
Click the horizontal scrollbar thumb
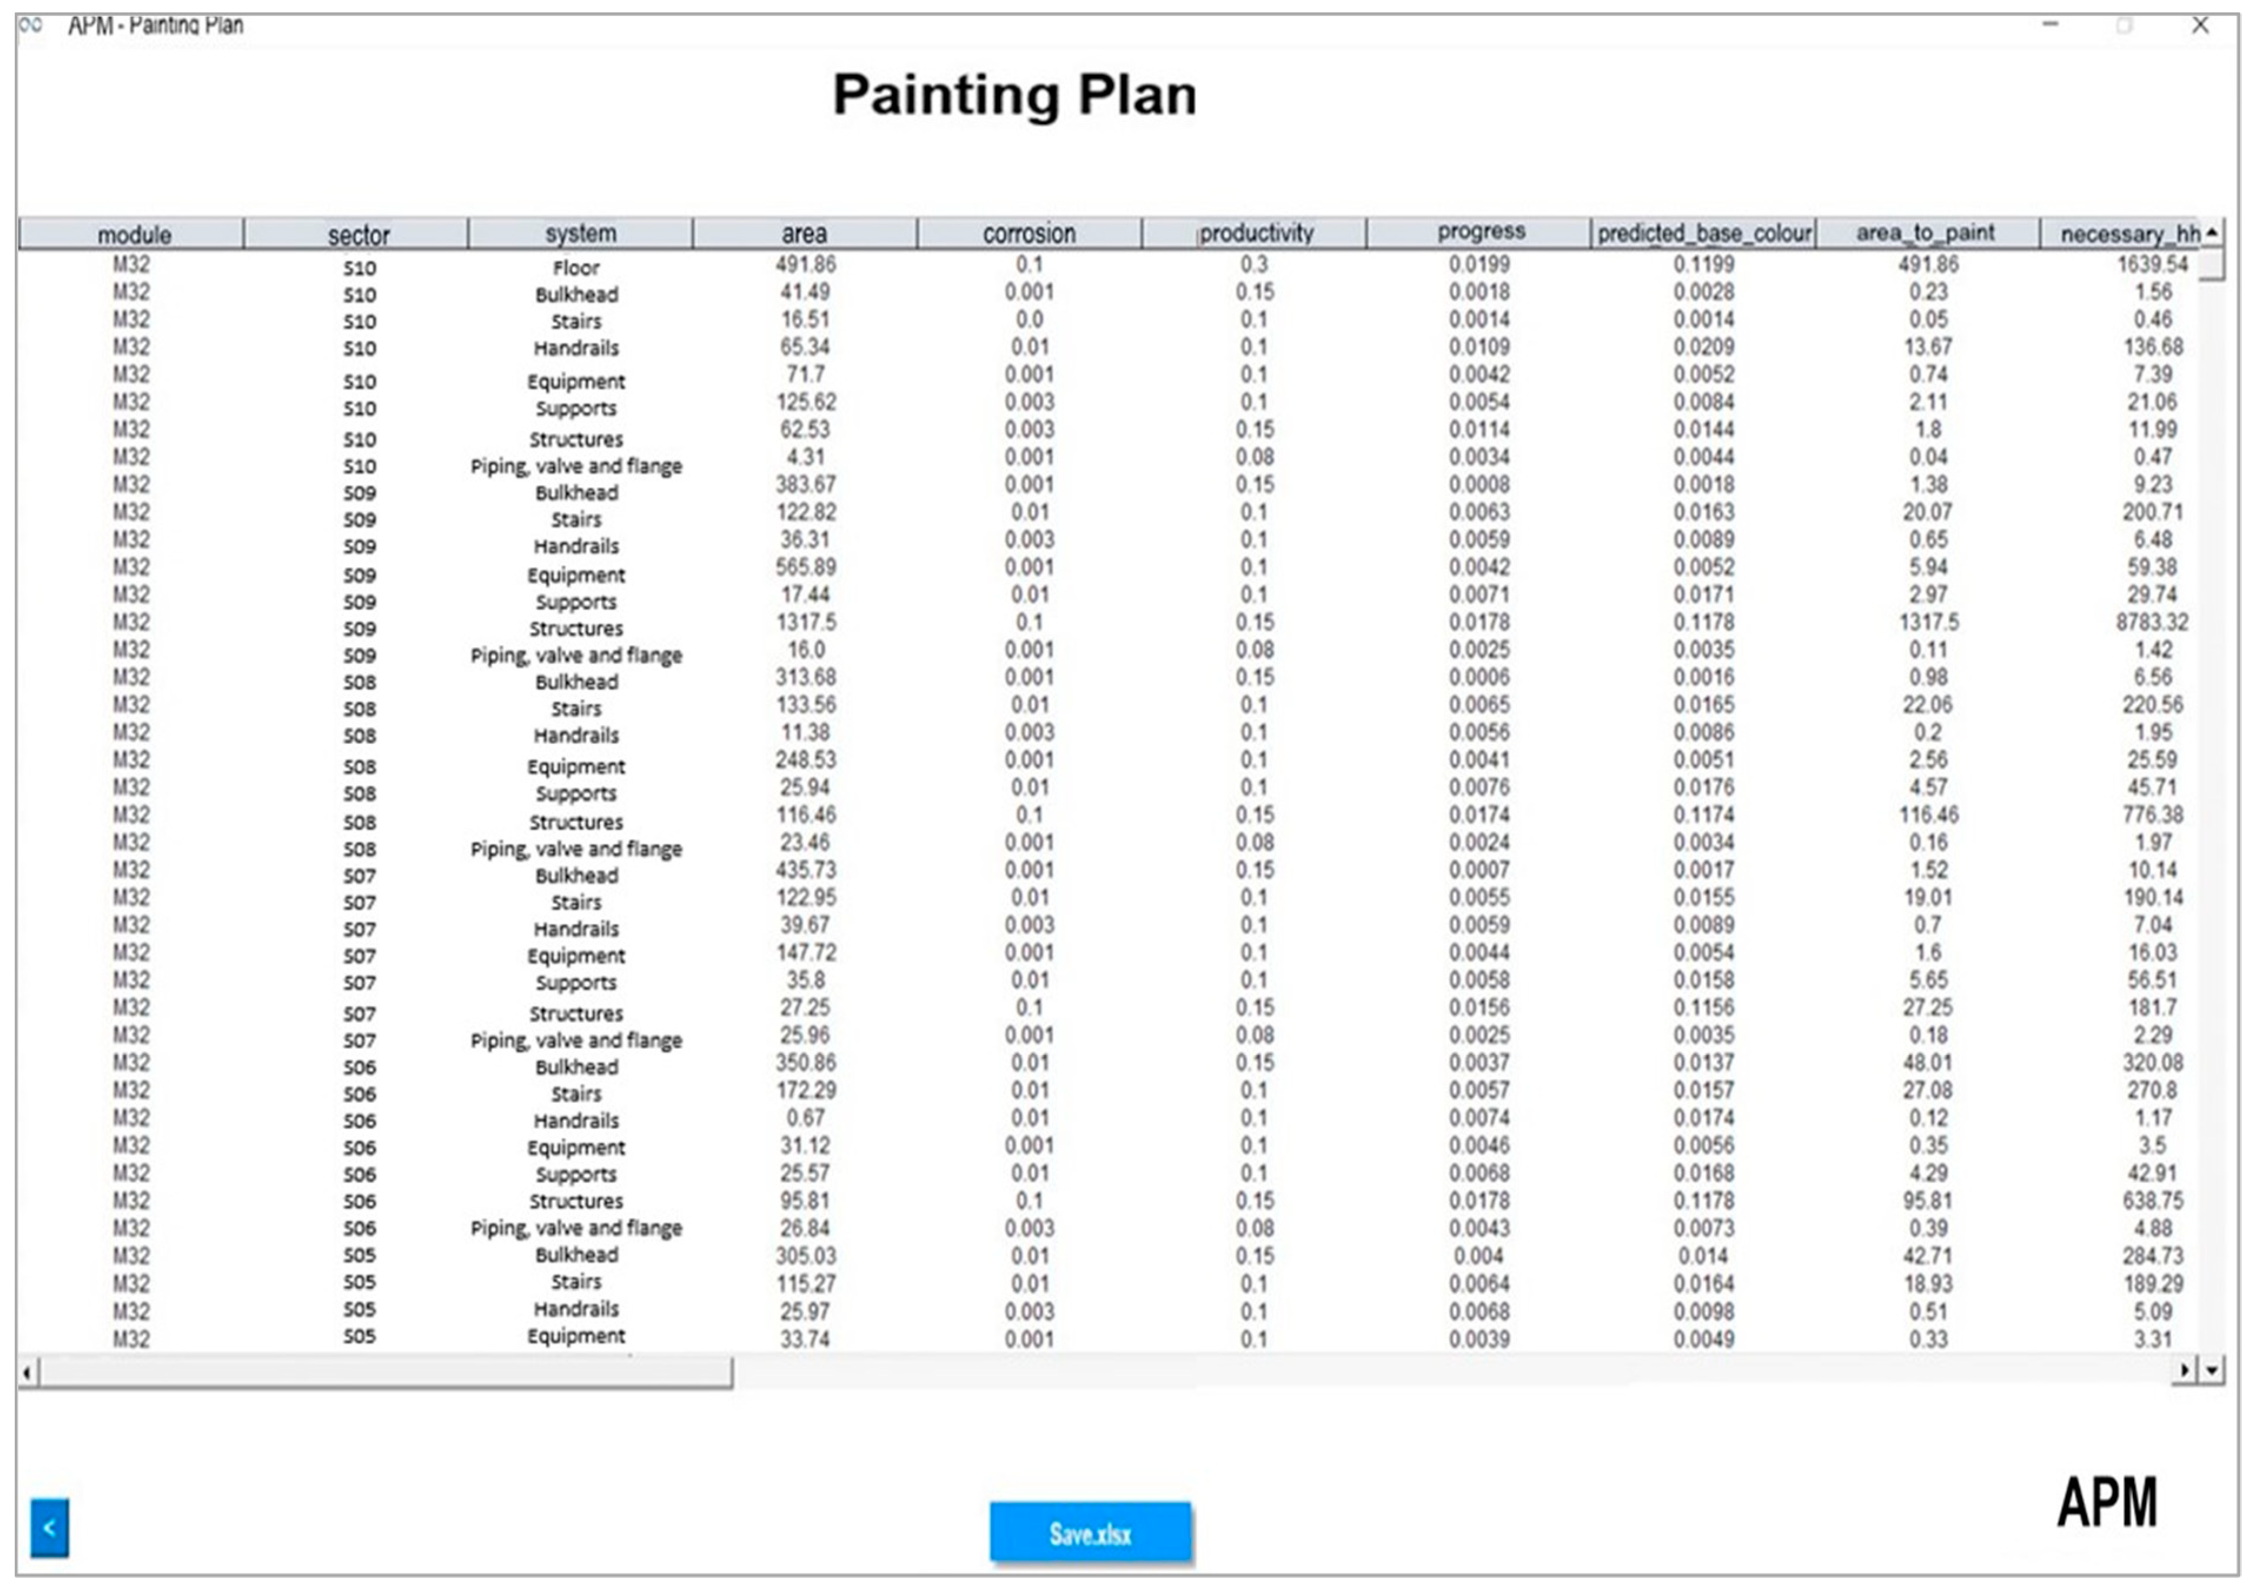click(x=383, y=1372)
